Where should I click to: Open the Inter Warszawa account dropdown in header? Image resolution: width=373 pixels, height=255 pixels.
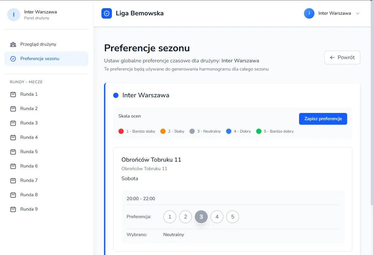(x=332, y=13)
